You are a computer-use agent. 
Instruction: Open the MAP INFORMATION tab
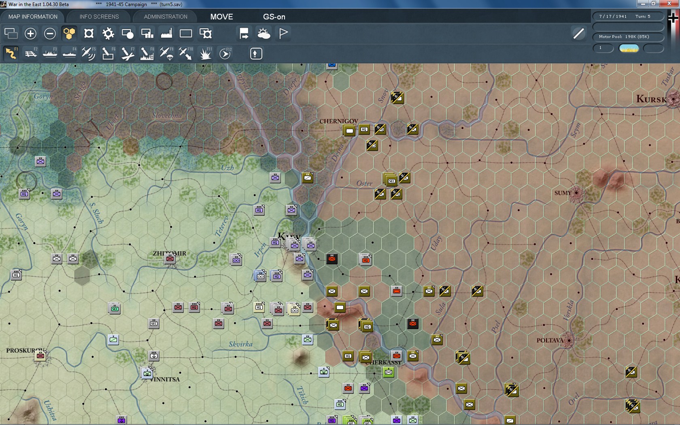(x=33, y=17)
